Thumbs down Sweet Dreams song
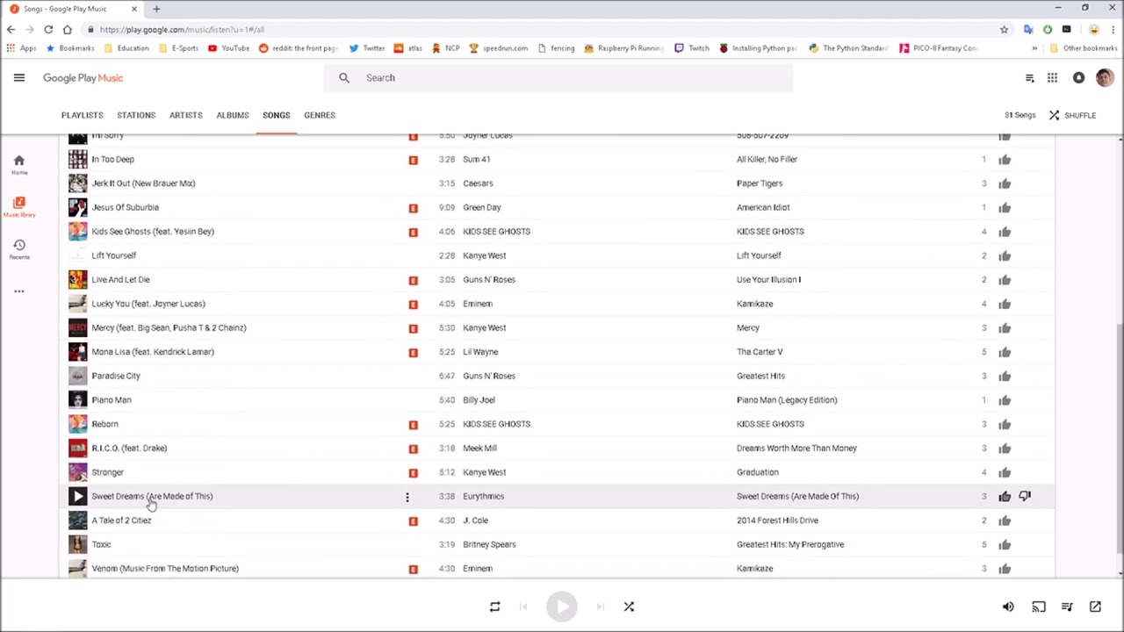The image size is (1124, 632). point(1025,497)
